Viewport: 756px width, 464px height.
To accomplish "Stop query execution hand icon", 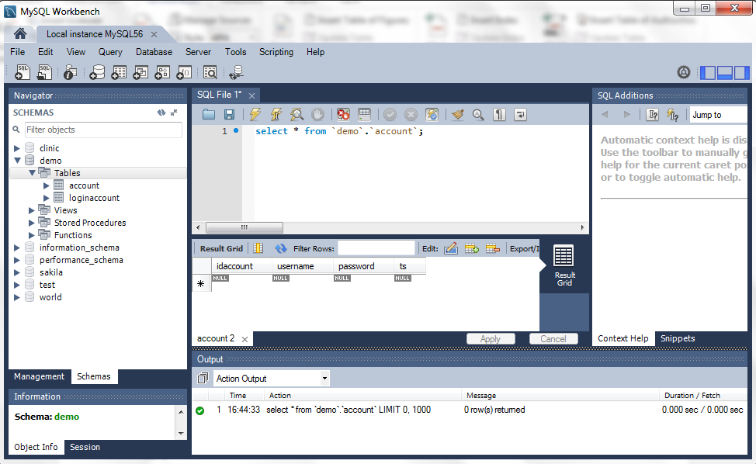I will click(x=317, y=115).
